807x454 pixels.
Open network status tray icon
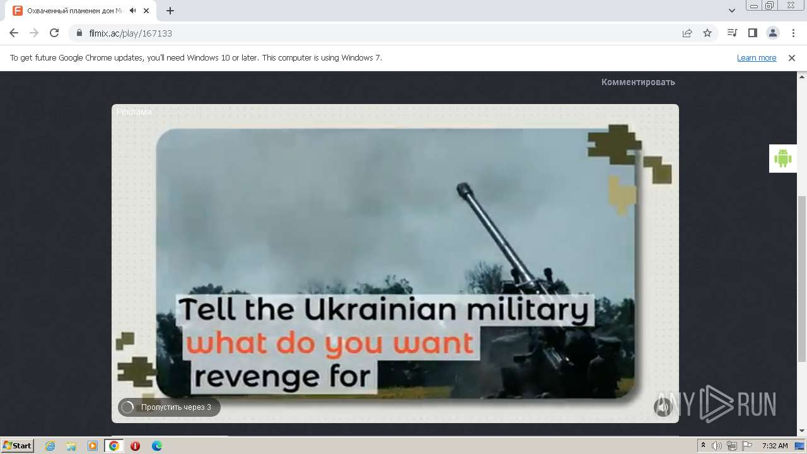(x=732, y=446)
